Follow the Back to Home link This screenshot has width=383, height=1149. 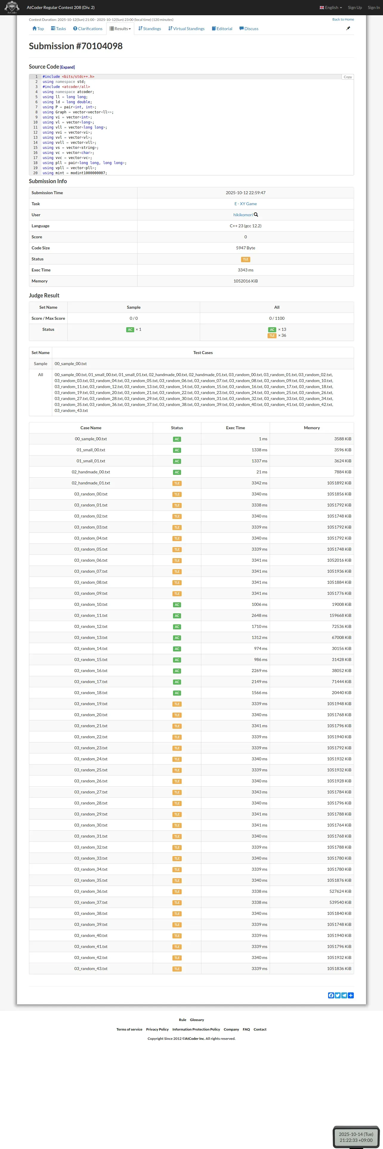pos(343,19)
